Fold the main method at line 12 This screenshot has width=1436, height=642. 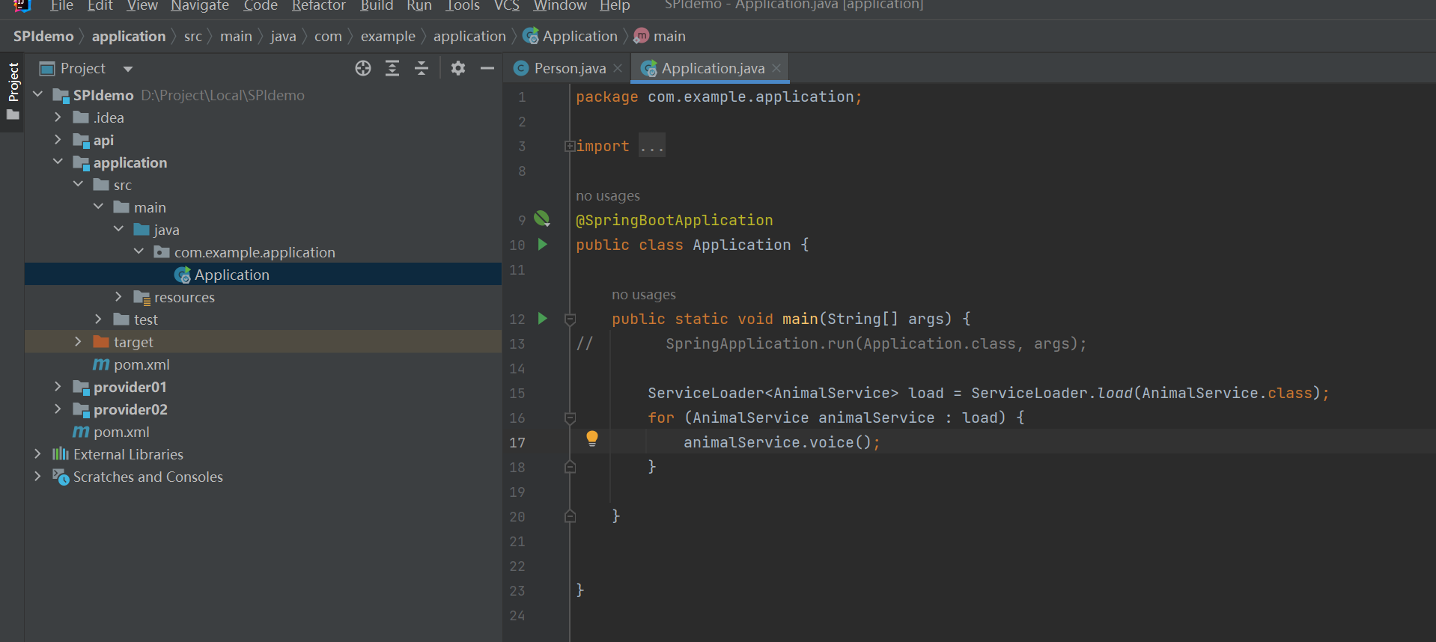click(x=570, y=320)
